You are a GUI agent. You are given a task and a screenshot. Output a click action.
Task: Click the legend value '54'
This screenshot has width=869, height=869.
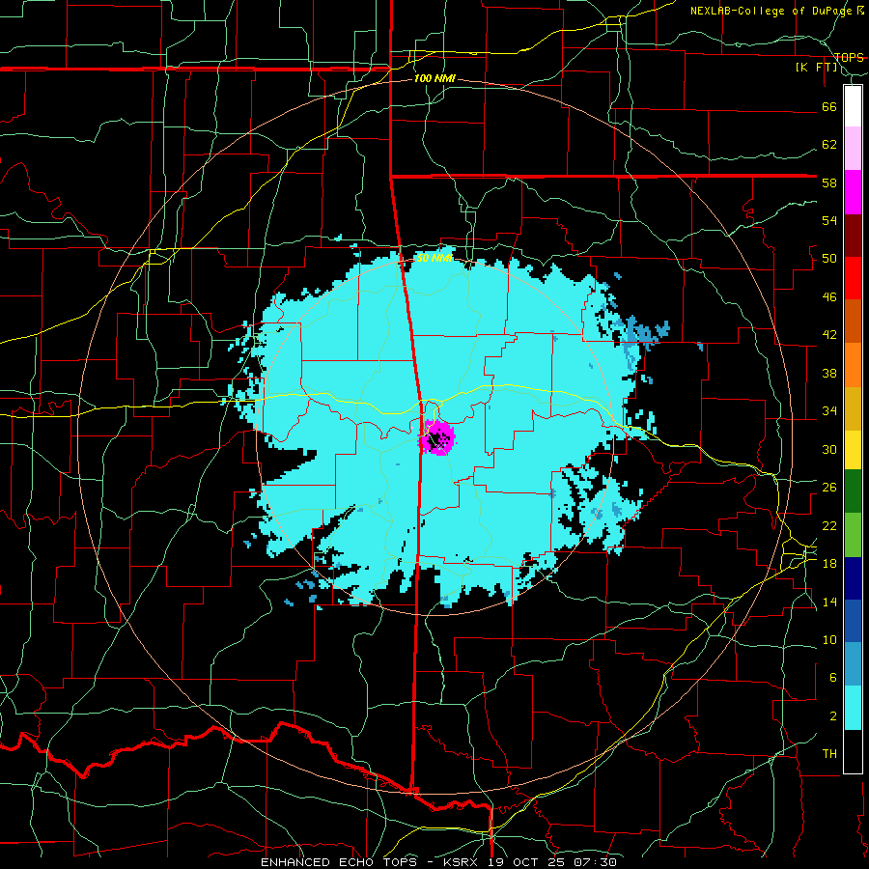[829, 220]
